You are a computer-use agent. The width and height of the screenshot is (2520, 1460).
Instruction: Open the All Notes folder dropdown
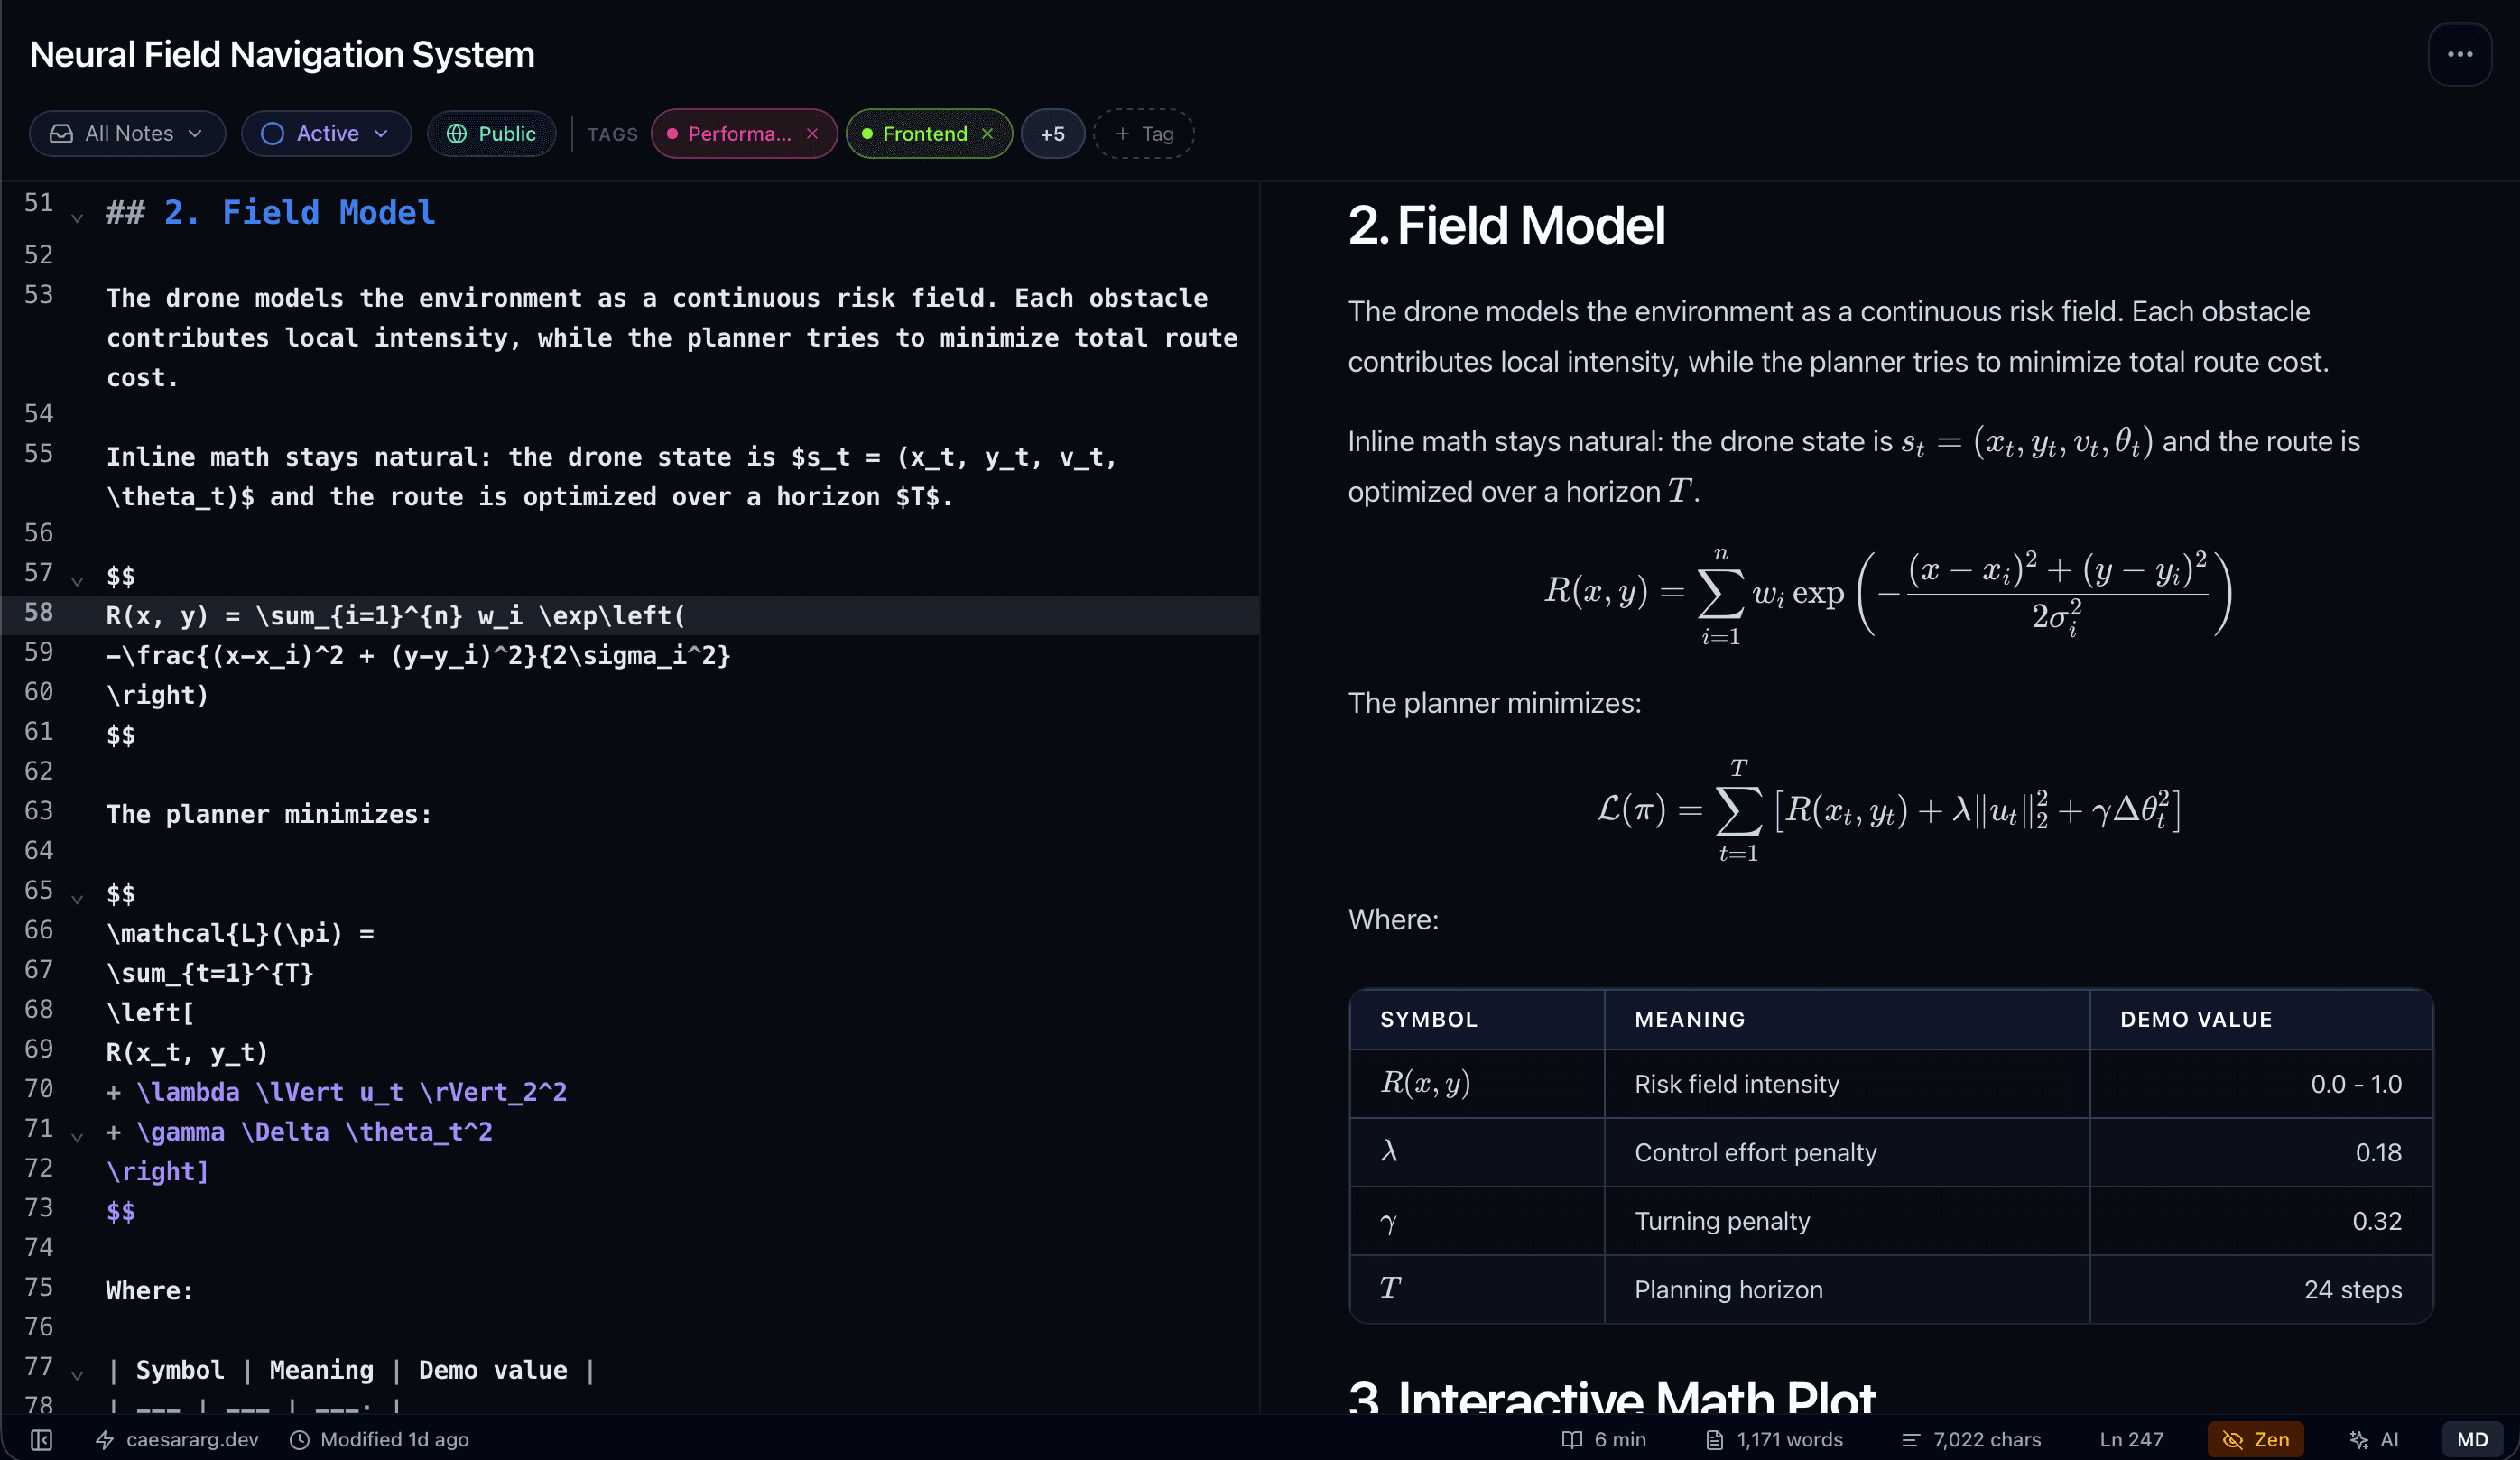(x=127, y=133)
